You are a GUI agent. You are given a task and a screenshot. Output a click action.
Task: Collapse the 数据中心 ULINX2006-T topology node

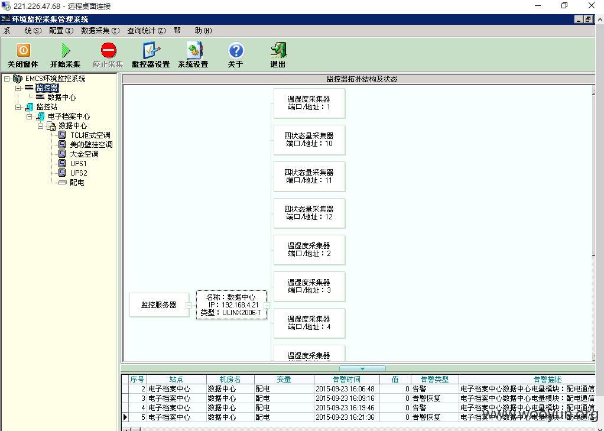pos(267,305)
